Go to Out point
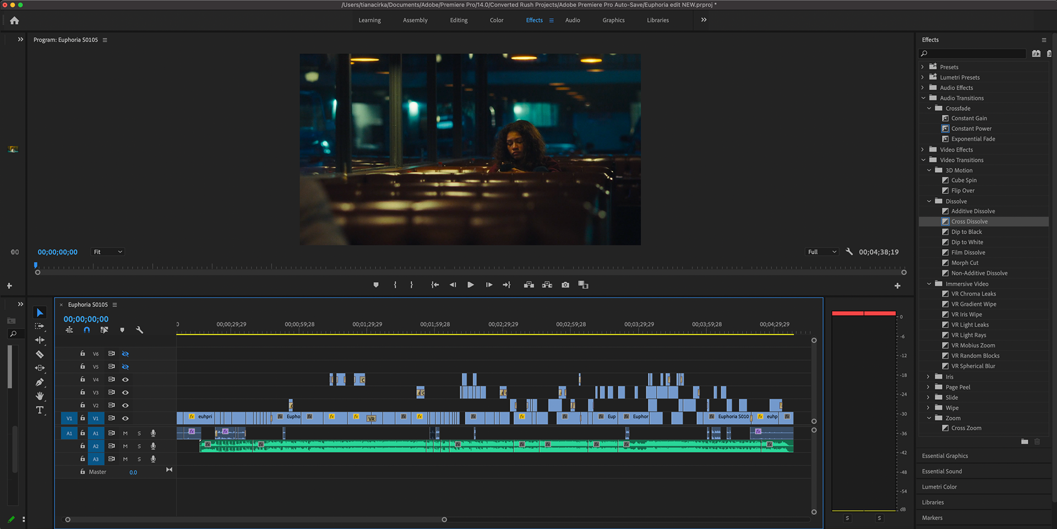The width and height of the screenshot is (1057, 529). point(506,285)
